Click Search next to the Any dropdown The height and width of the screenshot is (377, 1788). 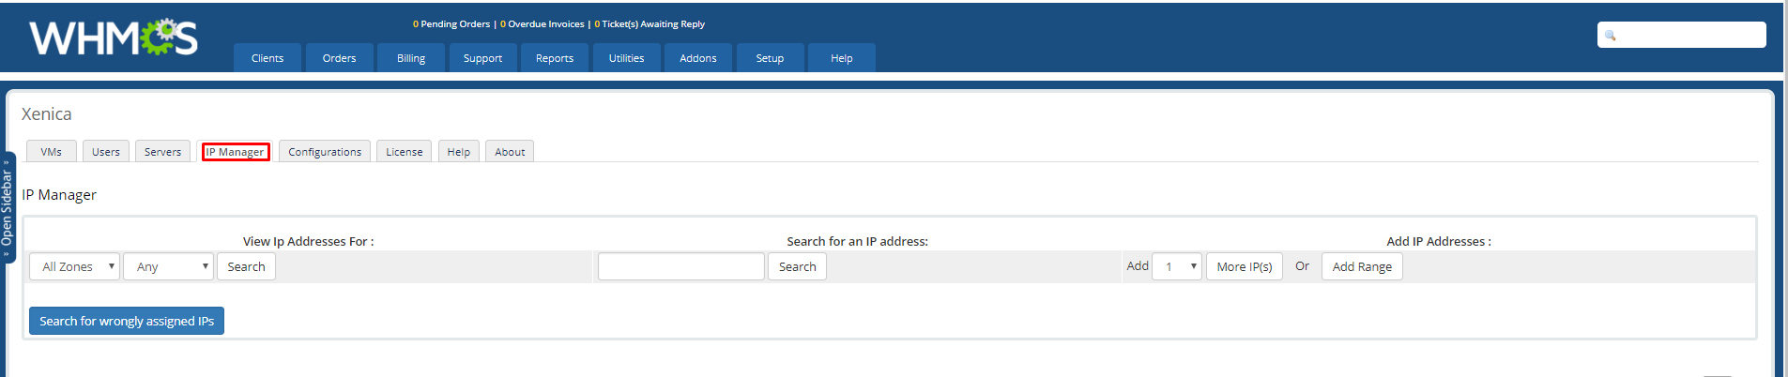click(246, 267)
